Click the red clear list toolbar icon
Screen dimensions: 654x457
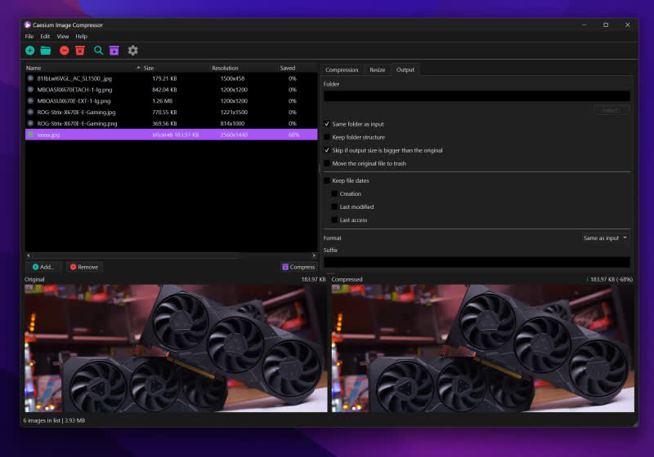click(80, 51)
